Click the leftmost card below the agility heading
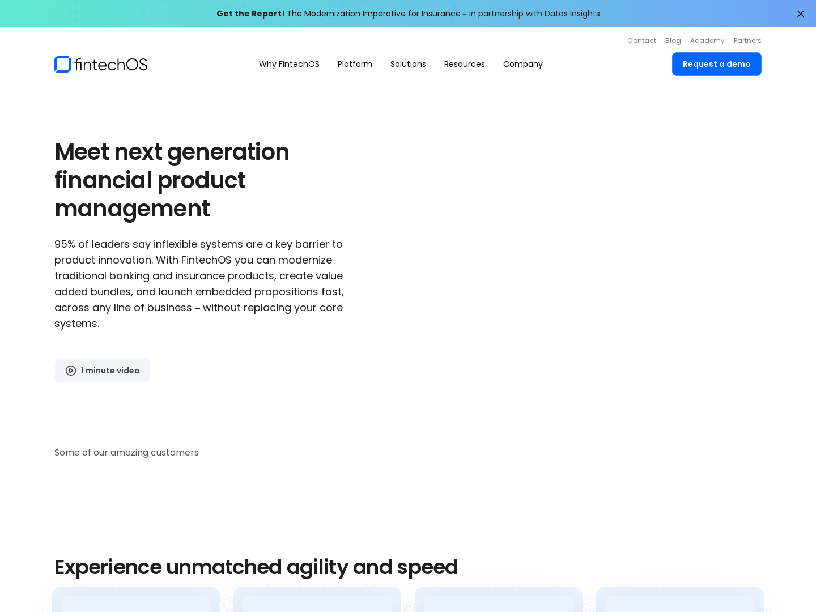The image size is (816, 612). click(x=136, y=600)
